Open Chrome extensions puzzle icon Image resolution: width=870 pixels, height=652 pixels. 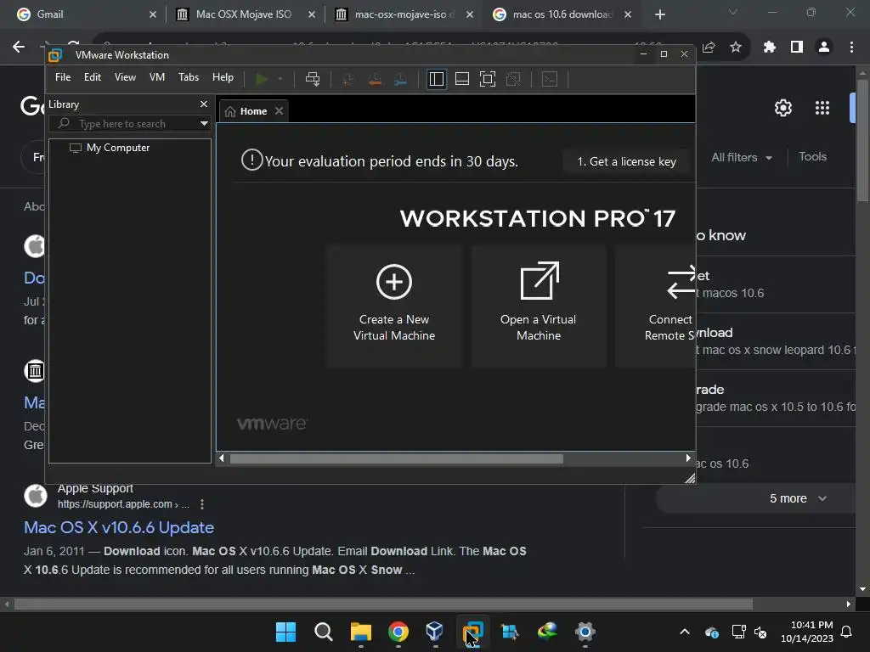[x=769, y=48]
